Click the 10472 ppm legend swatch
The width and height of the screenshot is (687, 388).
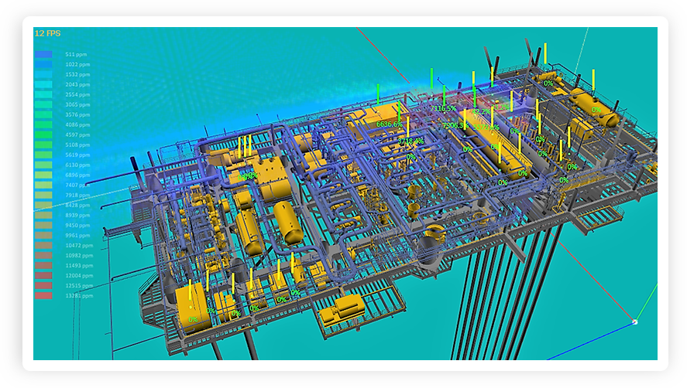[43, 245]
